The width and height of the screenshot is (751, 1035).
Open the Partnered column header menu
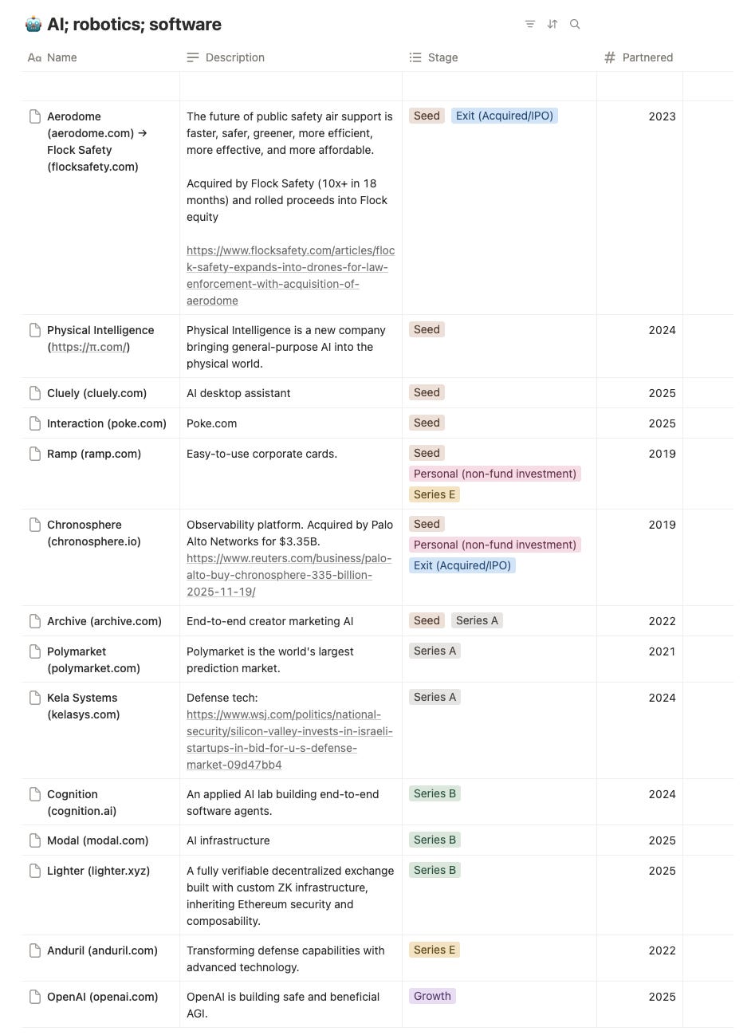pyautogui.click(x=647, y=57)
